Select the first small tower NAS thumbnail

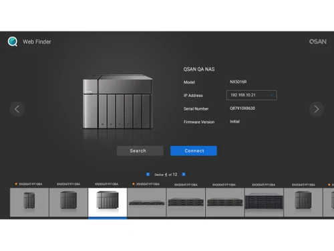pos(29,202)
